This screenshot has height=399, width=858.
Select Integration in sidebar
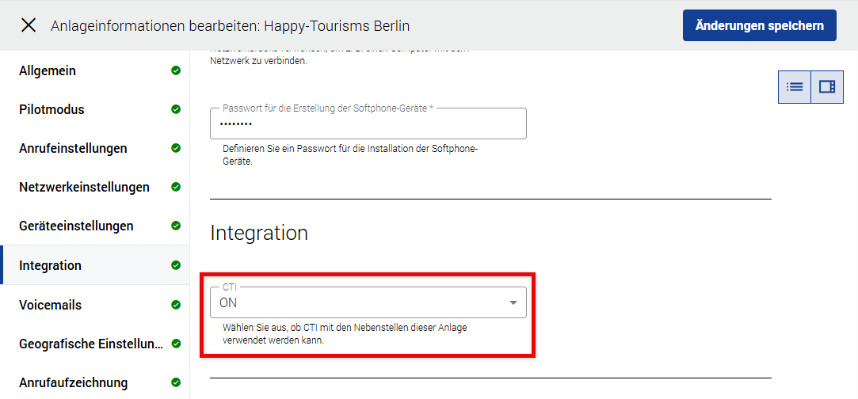(x=50, y=265)
